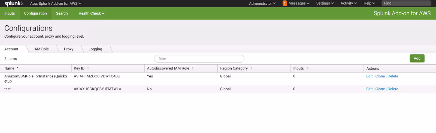Image resolution: width=436 pixels, height=133 pixels.
Task: Expand the Administrator menu
Action: (262, 4)
